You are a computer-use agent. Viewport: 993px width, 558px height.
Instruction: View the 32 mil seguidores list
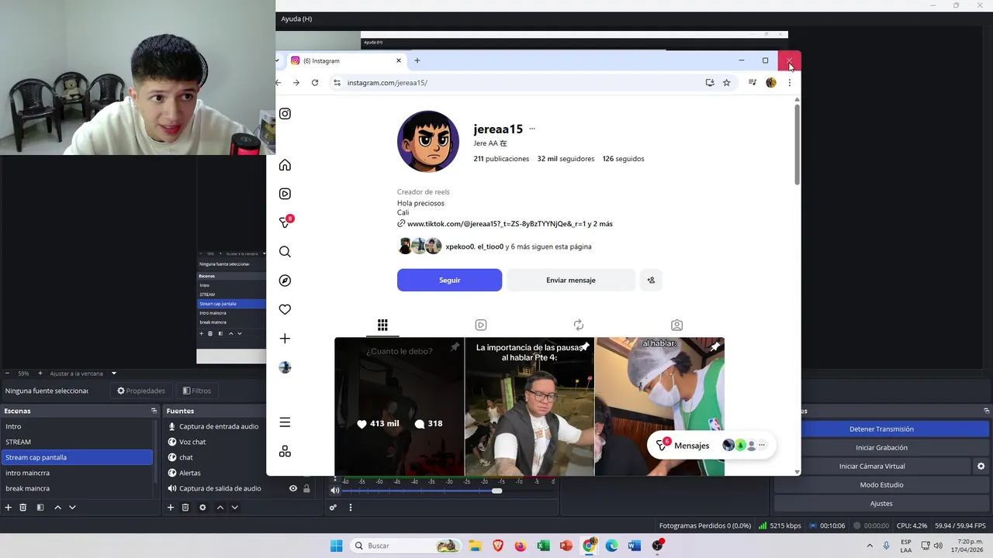pos(566,159)
